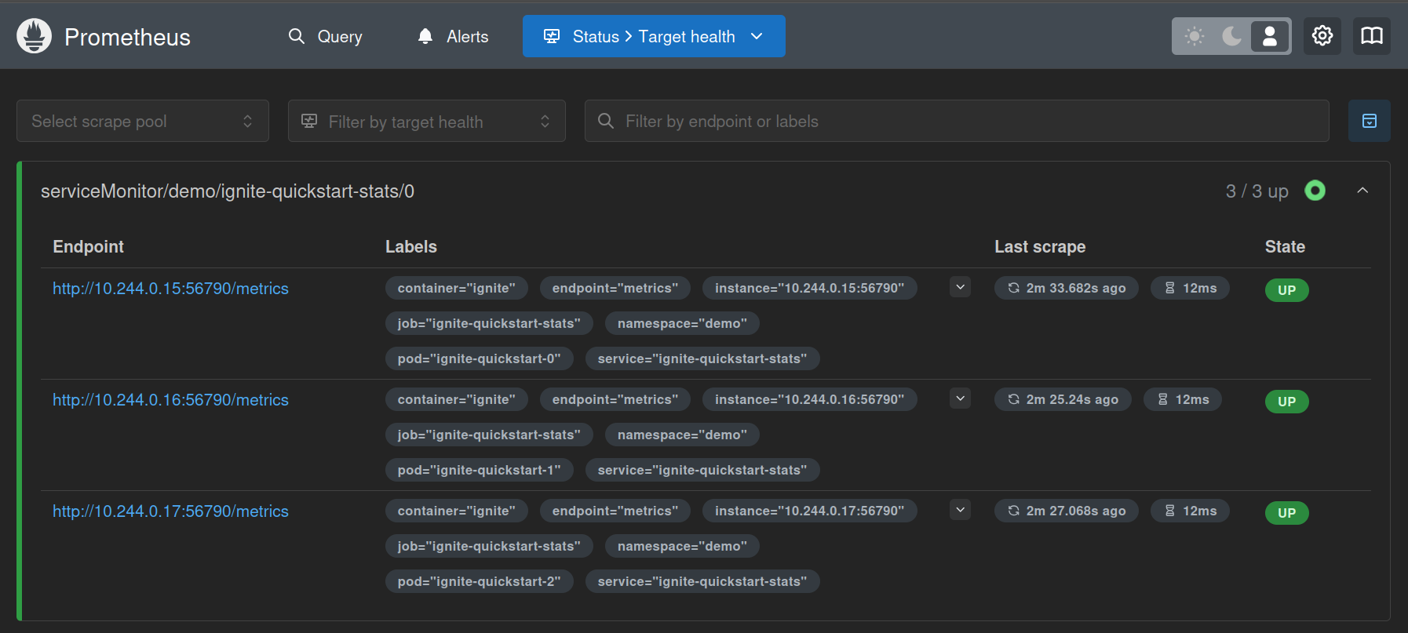1408x633 pixels.
Task: Click the magnifier icon beside Query
Action: 297,36
